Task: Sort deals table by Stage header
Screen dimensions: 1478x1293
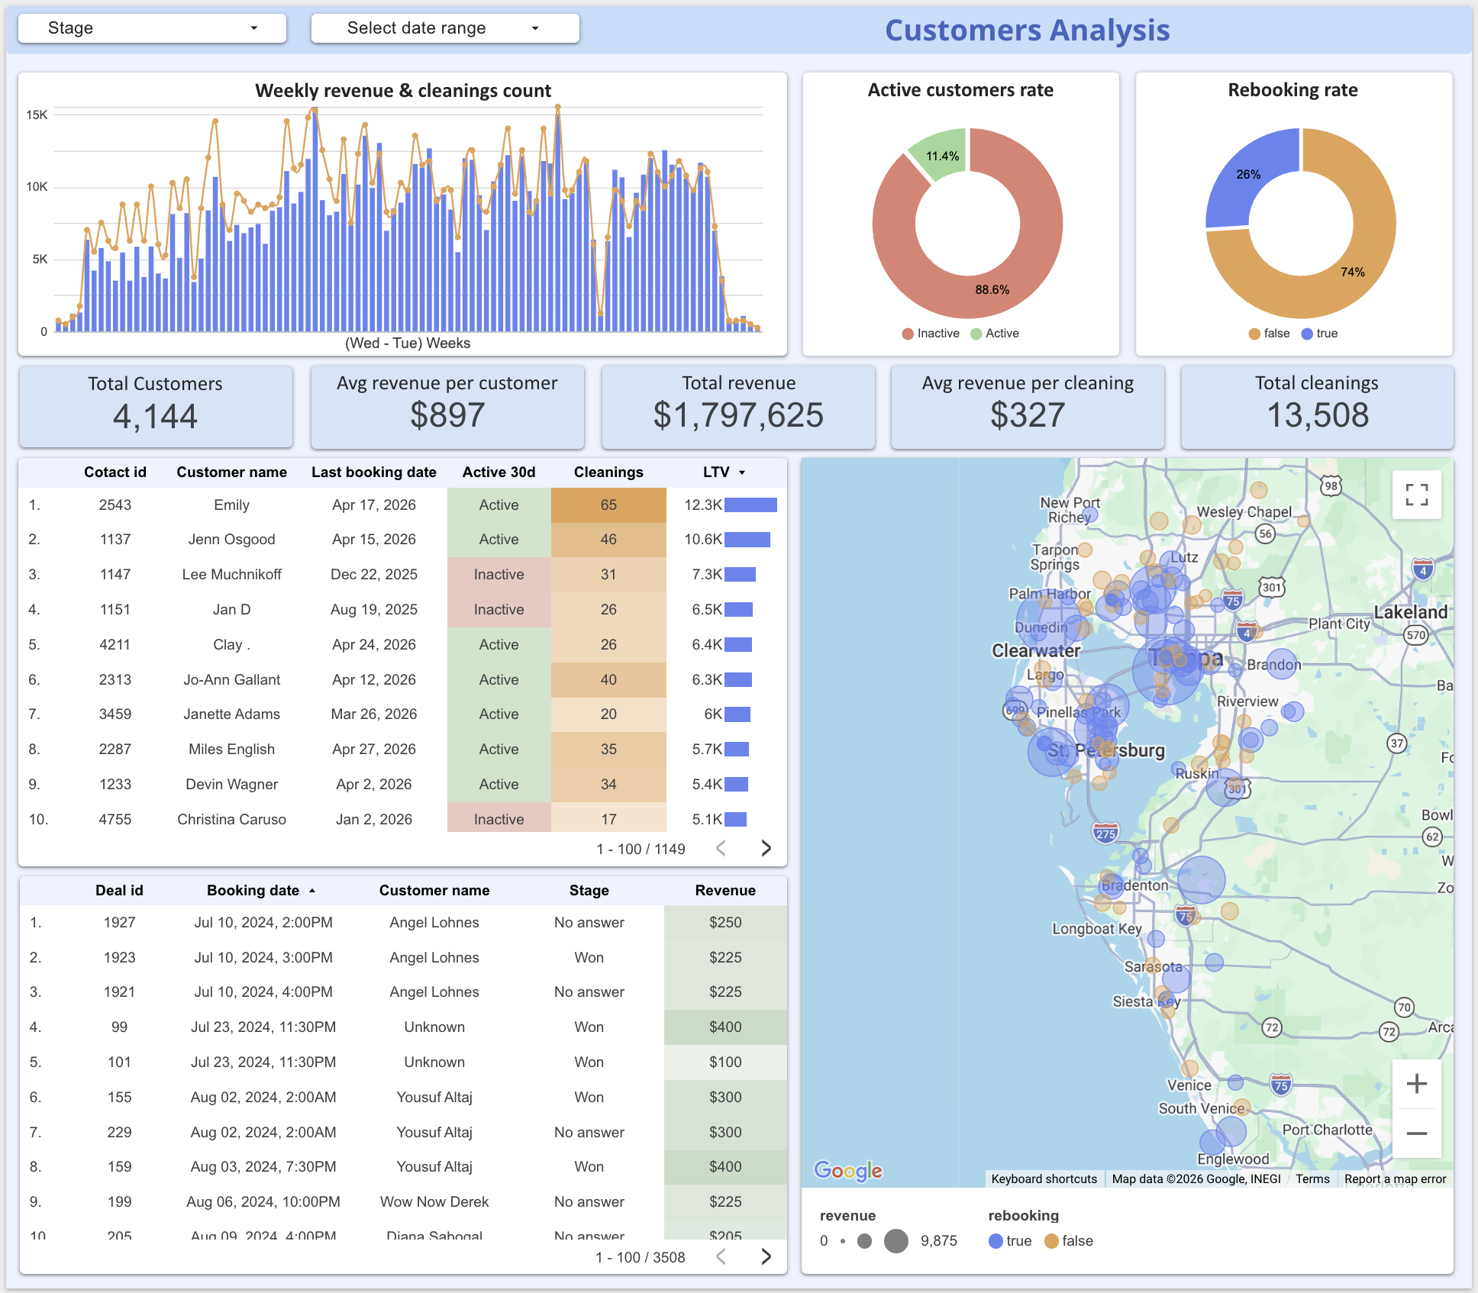Action: tap(589, 891)
